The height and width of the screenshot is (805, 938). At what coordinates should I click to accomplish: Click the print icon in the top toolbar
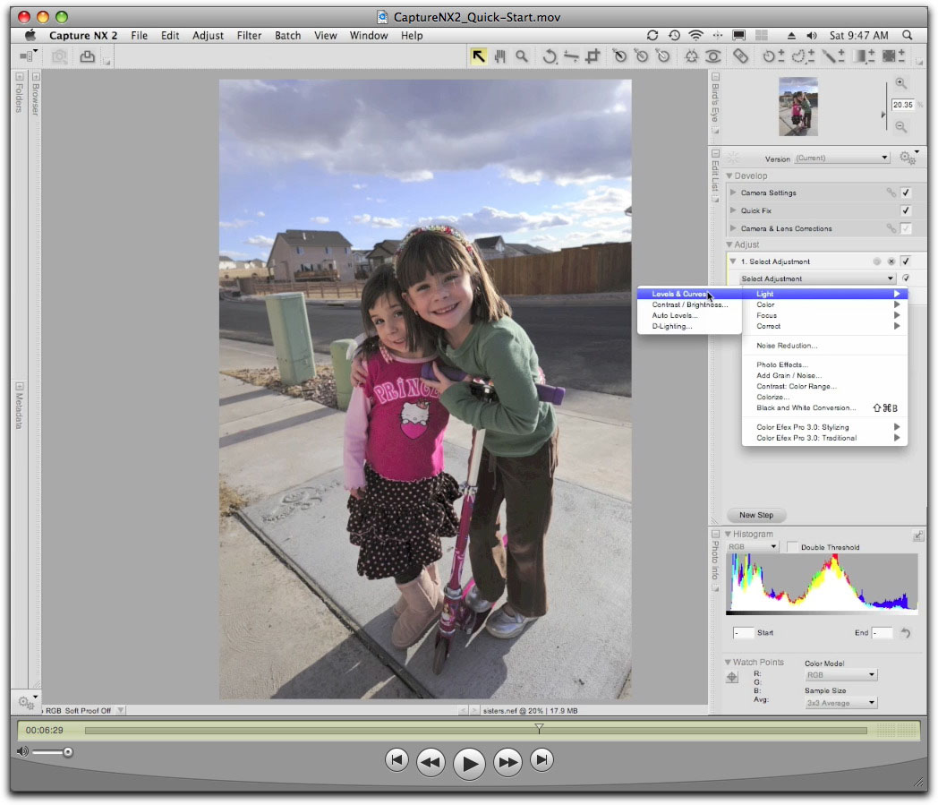tap(87, 56)
